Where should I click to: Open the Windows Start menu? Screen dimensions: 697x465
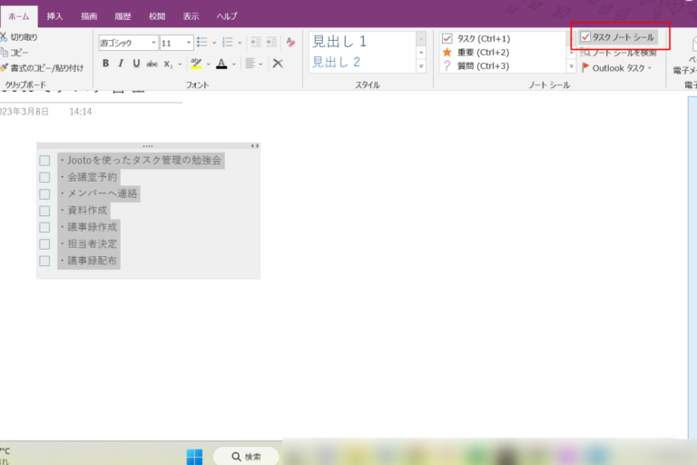pos(194,457)
